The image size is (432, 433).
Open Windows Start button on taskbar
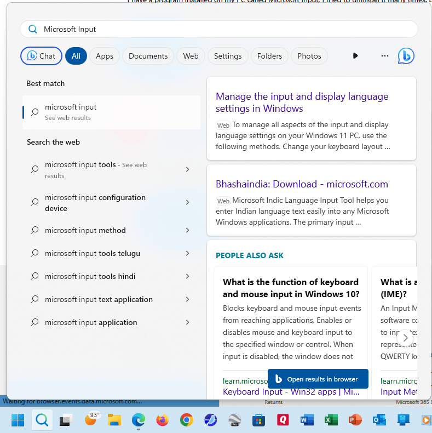[x=18, y=420]
